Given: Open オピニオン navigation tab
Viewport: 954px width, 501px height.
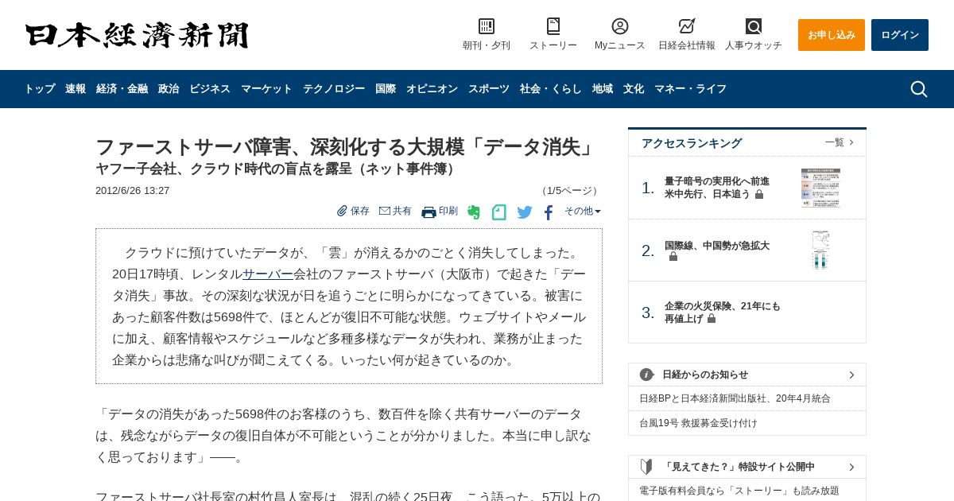Looking at the screenshot, I should [432, 89].
